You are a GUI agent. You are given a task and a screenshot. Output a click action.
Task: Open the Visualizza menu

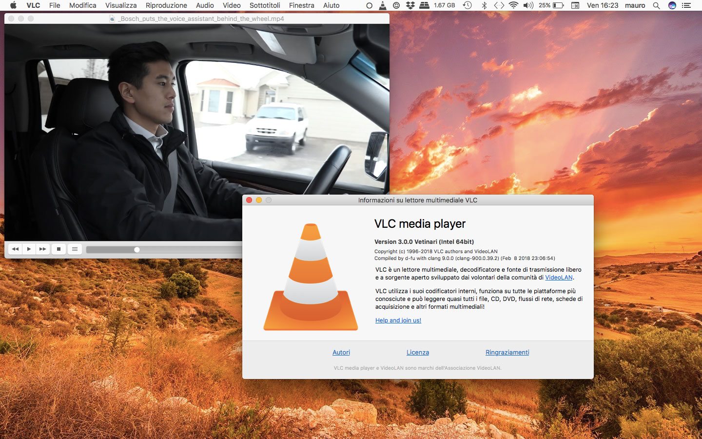(x=121, y=5)
